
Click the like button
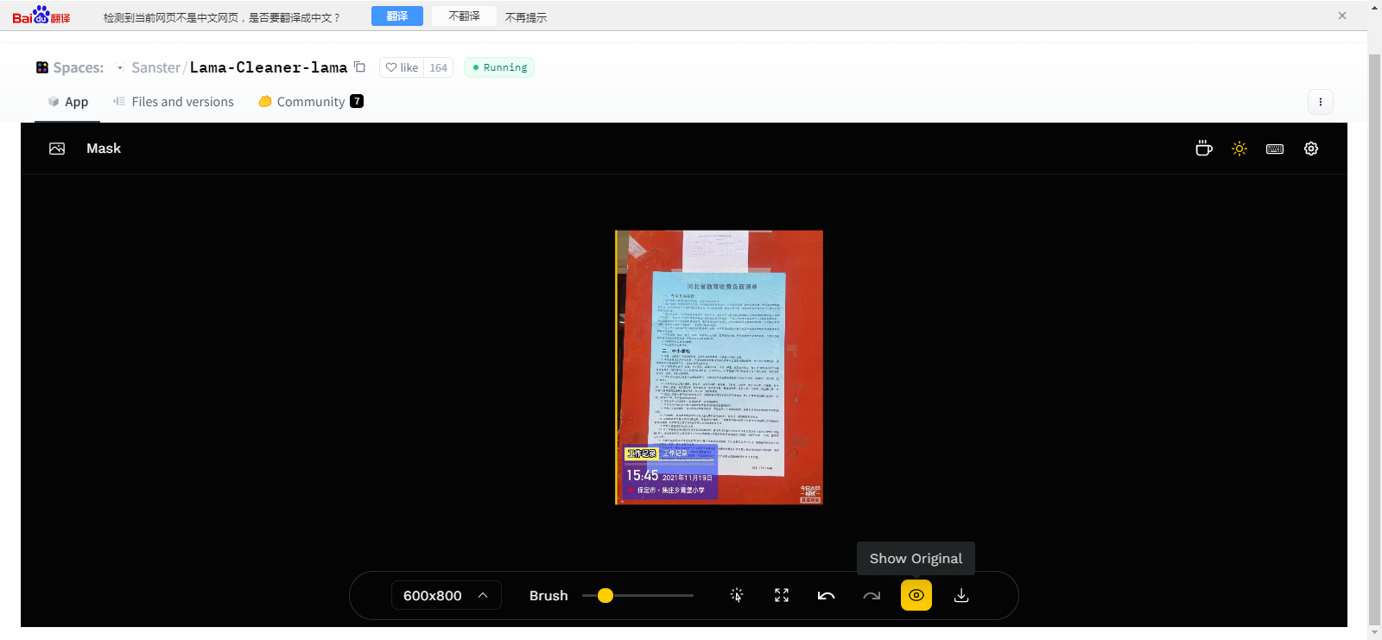pyautogui.click(x=402, y=67)
